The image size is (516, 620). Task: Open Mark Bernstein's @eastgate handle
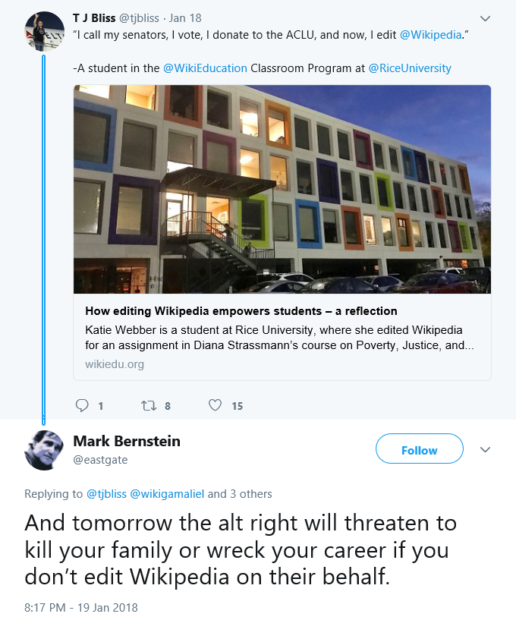pos(100,460)
